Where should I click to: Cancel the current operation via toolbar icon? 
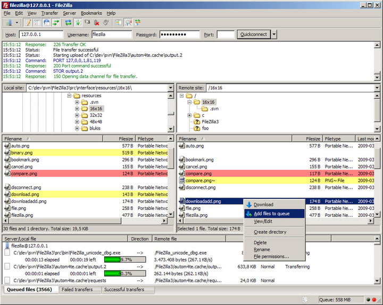click(87, 22)
